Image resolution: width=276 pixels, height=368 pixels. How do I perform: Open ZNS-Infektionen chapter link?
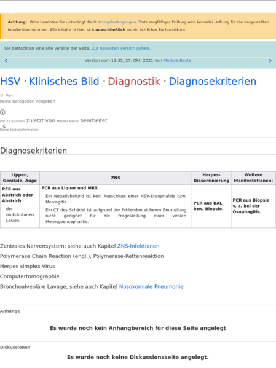[138, 246]
